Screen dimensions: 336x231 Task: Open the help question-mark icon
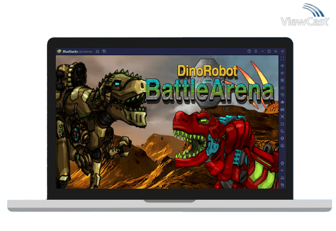249,51
